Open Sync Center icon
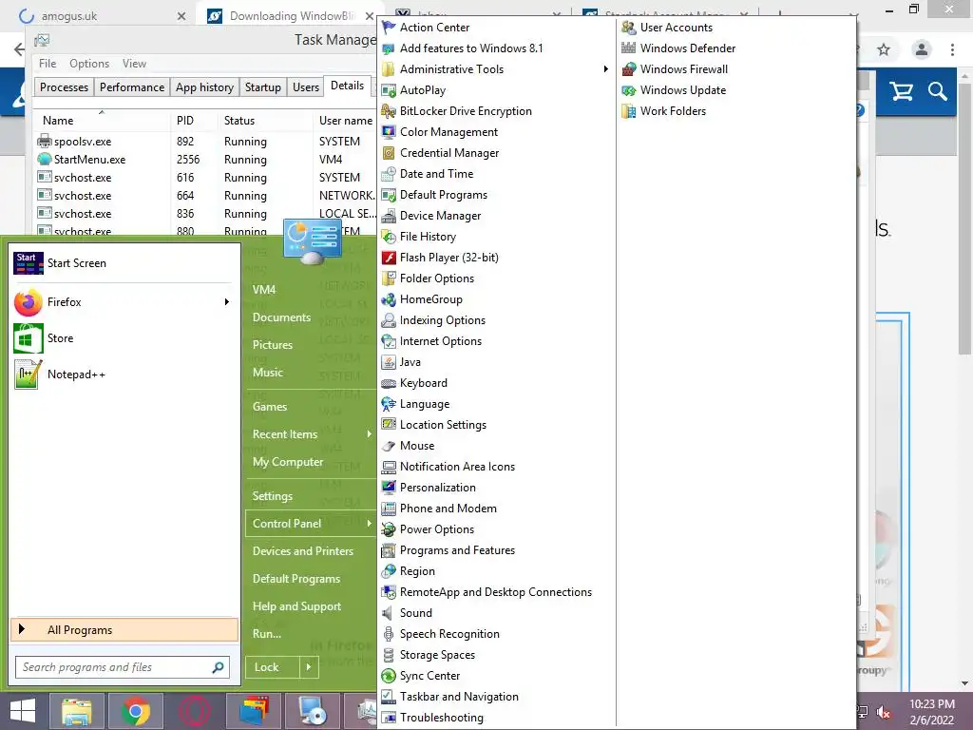This screenshot has width=973, height=730. (x=389, y=676)
